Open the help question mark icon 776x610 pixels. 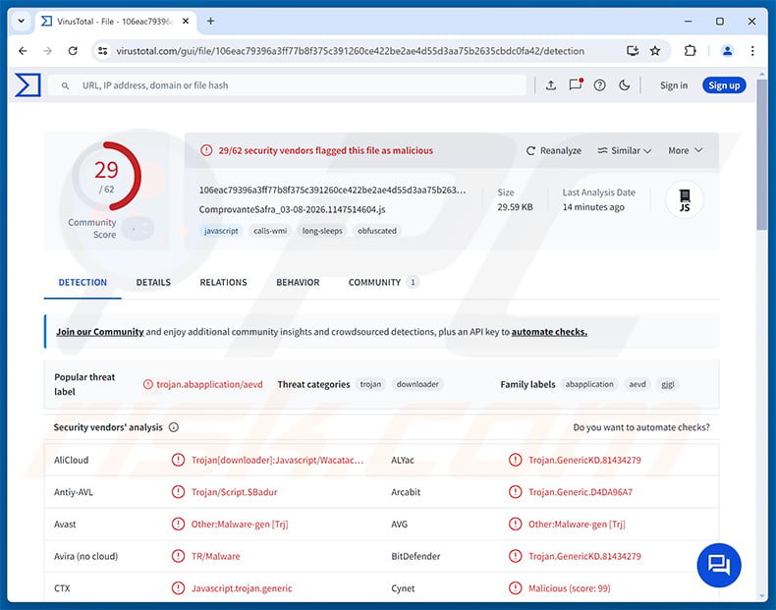coord(600,85)
